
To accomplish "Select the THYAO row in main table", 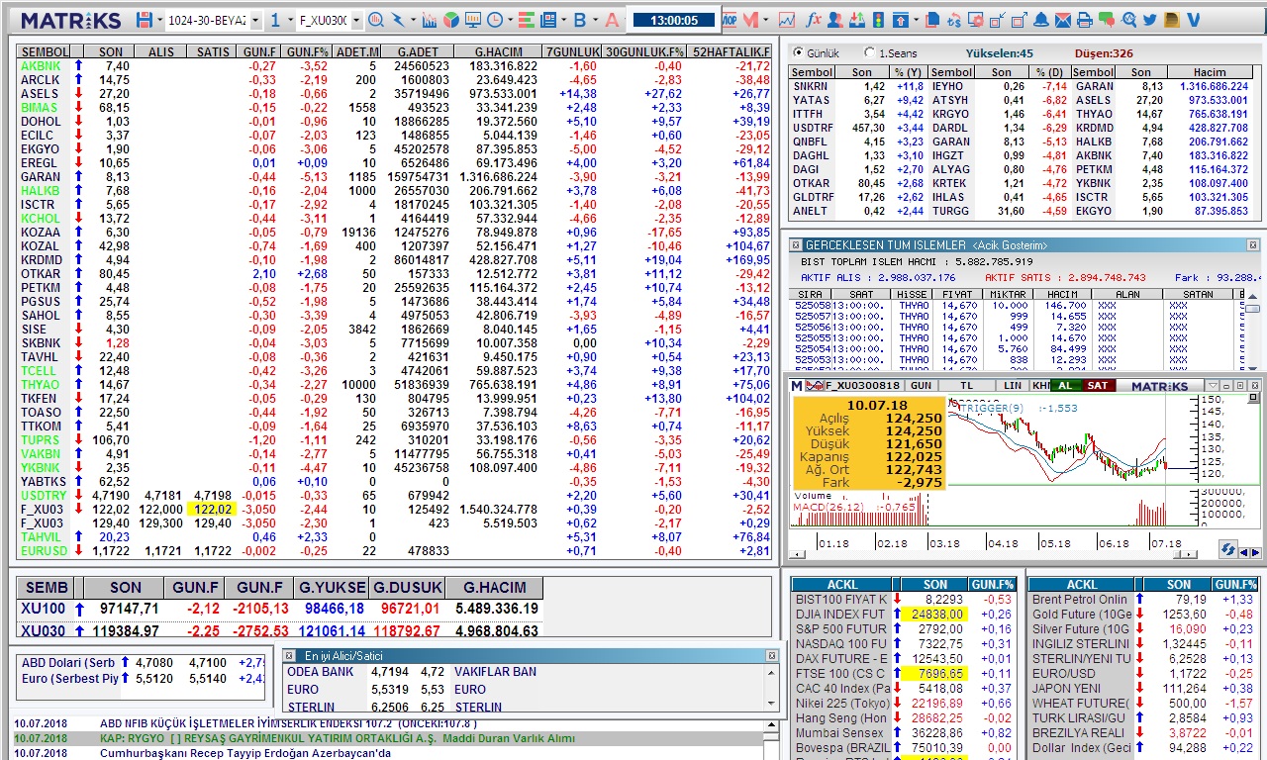I will point(395,385).
